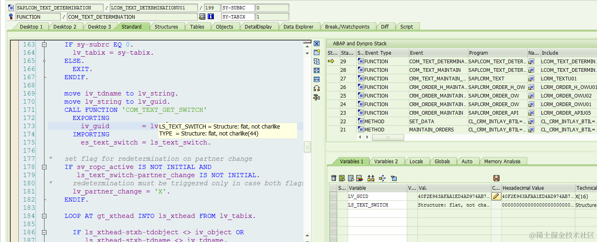Click the yellow squares with arrows icon
Viewport: 597px width, 242px height.
point(371,178)
